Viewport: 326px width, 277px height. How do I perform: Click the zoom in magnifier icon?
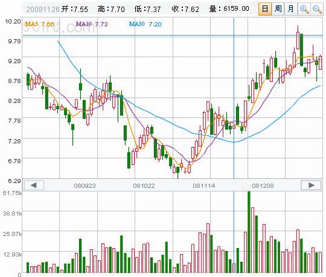point(304,9)
